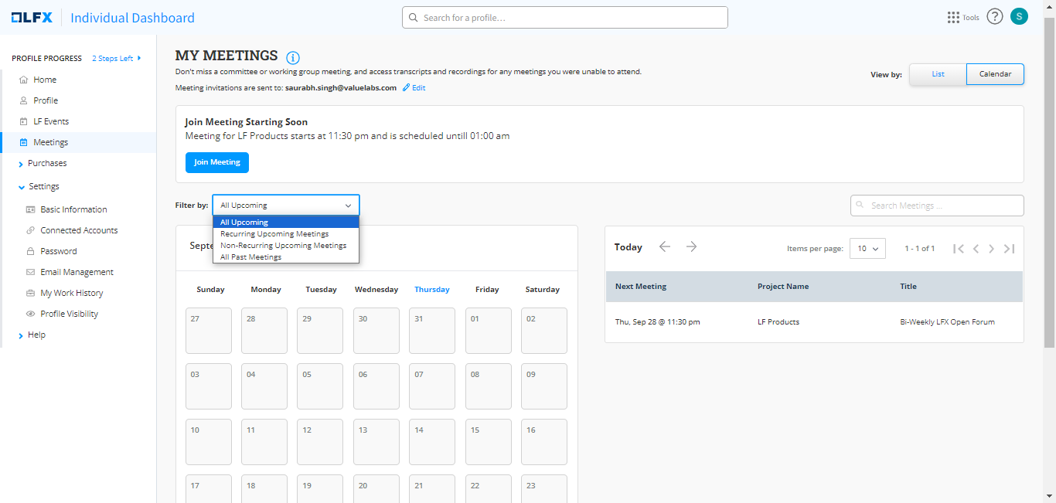This screenshot has width=1056, height=503.
Task: Jump to first page of meetings
Action: 959,249
